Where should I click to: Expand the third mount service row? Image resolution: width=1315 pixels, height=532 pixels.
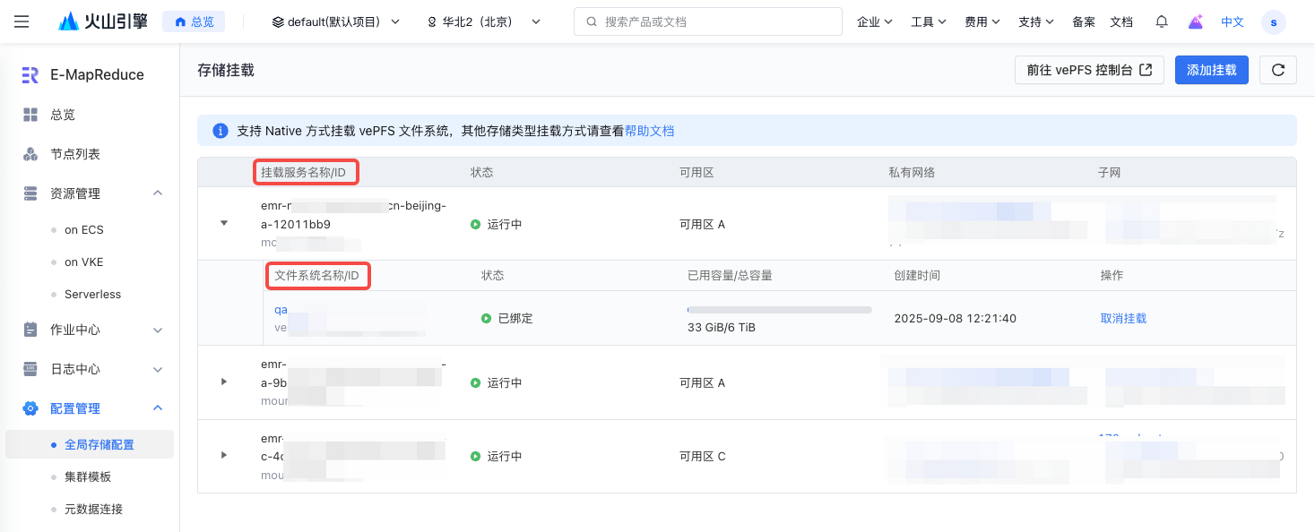[x=224, y=455]
